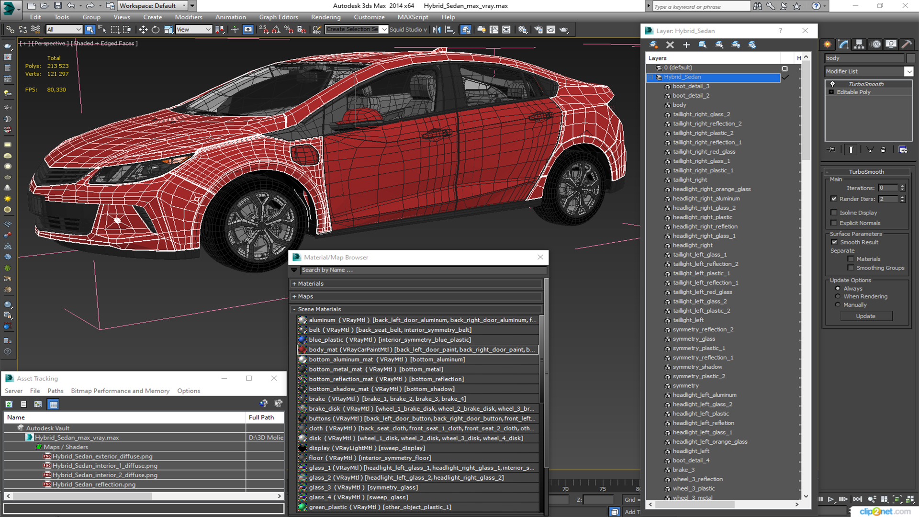Collapse the Hybrid_Sedan layer tree

[x=650, y=77]
